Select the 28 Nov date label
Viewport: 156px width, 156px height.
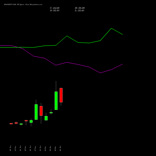coord(40,148)
